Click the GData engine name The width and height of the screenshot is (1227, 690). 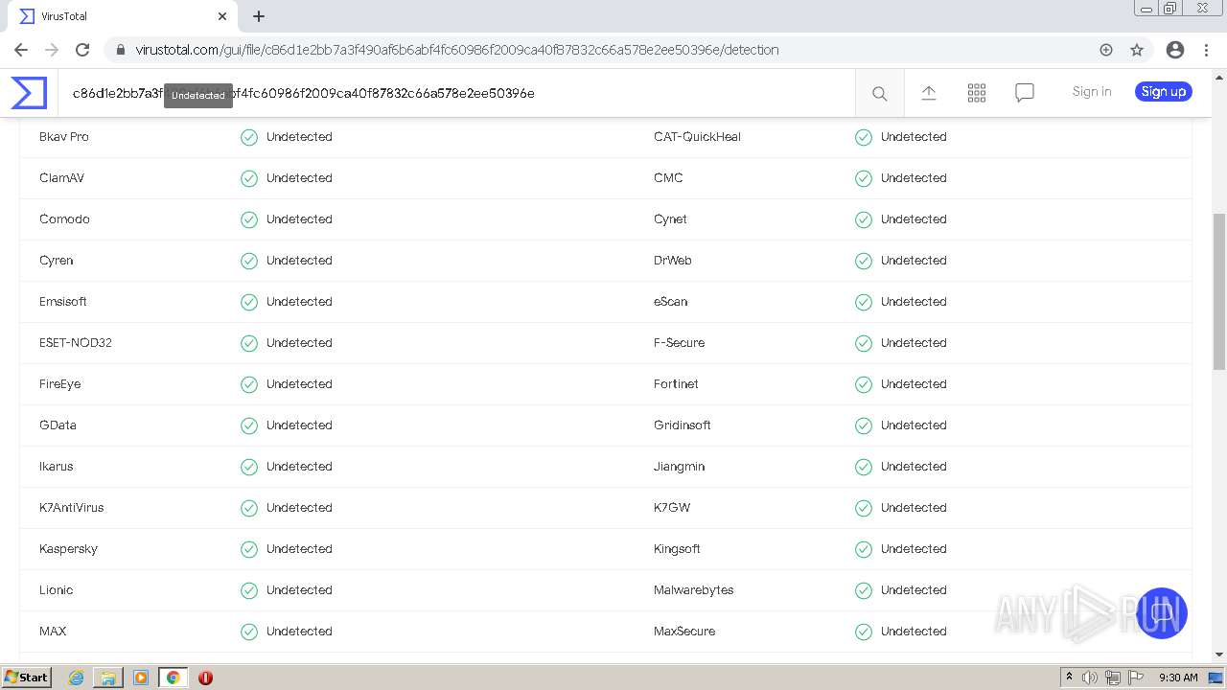pos(58,425)
